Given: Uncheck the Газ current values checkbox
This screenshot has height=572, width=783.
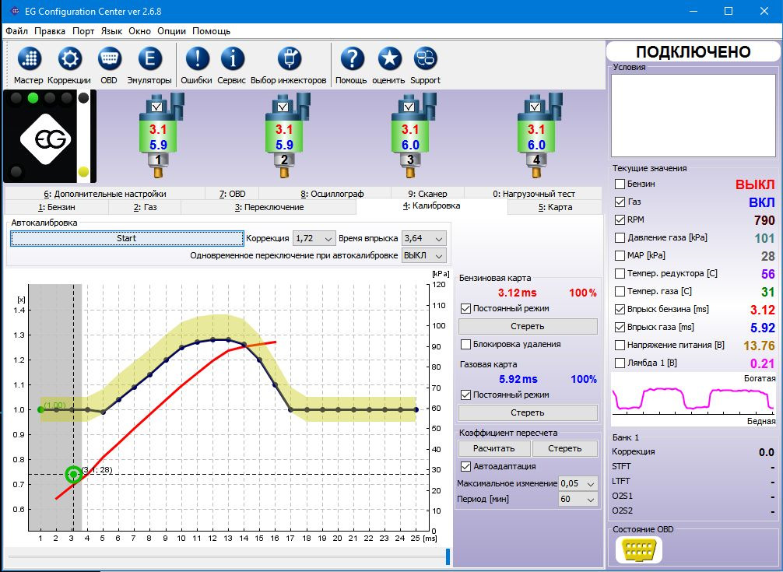Looking at the screenshot, I should pyautogui.click(x=620, y=202).
